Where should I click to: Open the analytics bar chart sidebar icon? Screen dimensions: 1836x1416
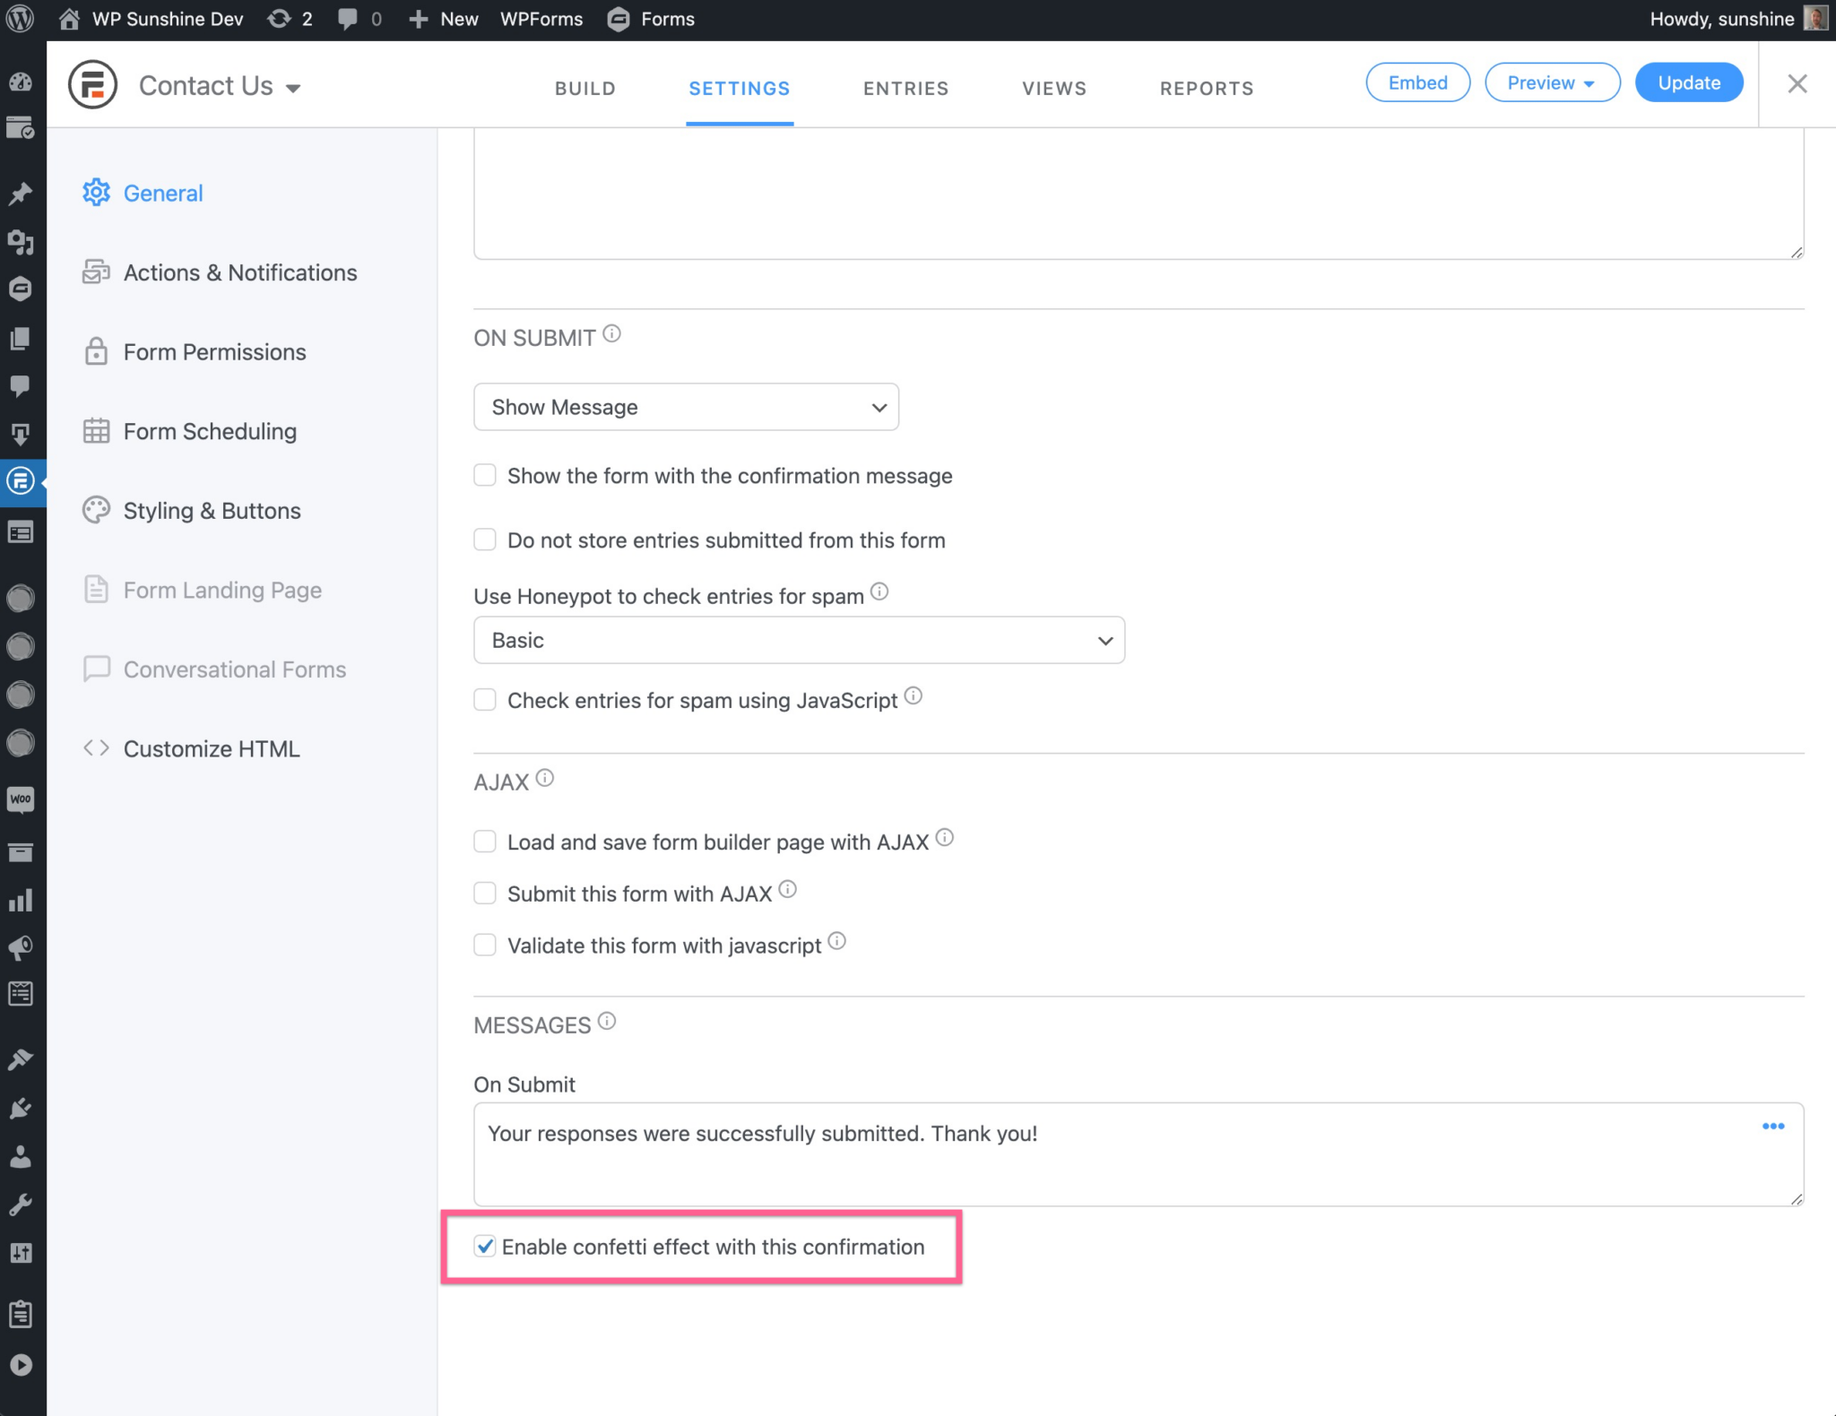click(x=21, y=900)
